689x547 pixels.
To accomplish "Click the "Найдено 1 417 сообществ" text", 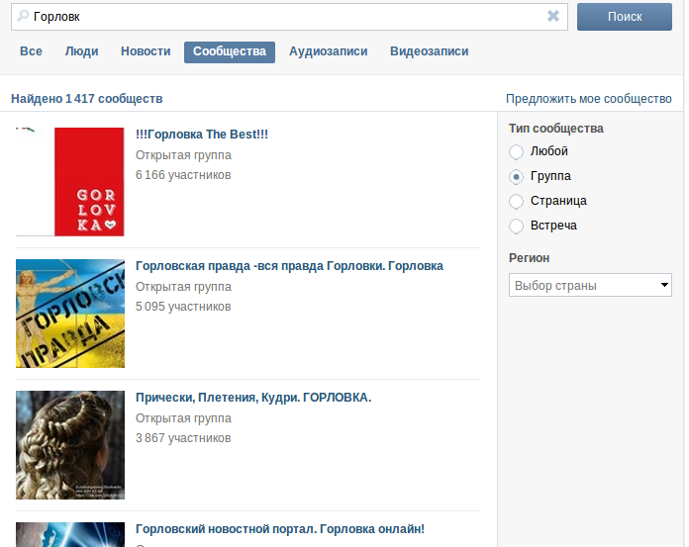I will tap(86, 99).
